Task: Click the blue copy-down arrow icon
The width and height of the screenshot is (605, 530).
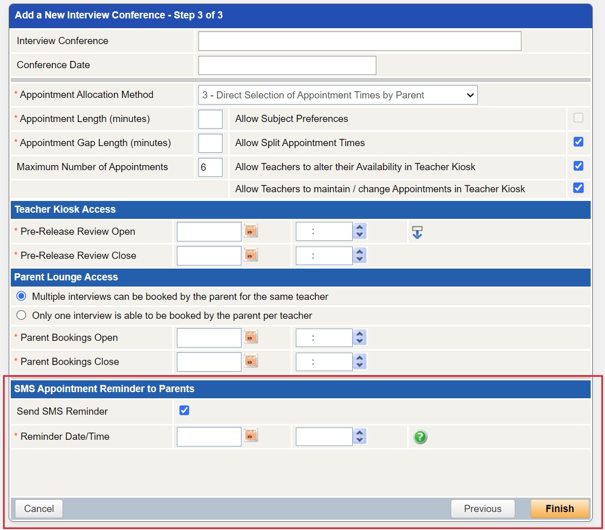Action: 417,232
